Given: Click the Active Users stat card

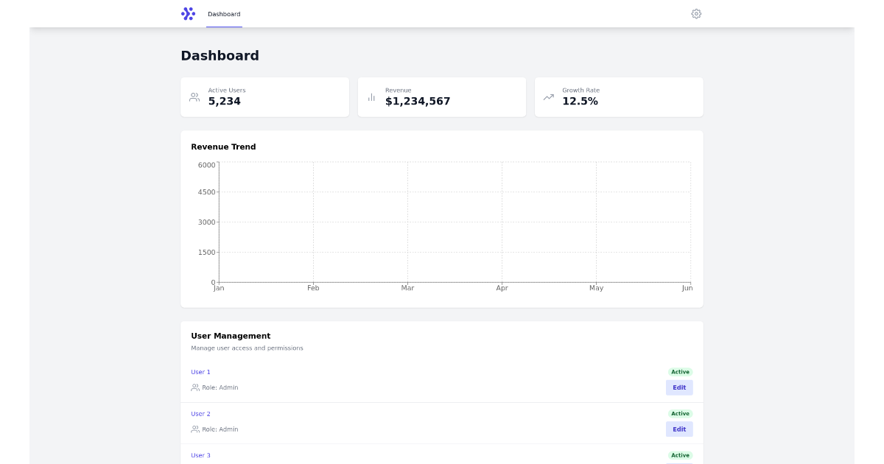Looking at the screenshot, I should tap(264, 96).
